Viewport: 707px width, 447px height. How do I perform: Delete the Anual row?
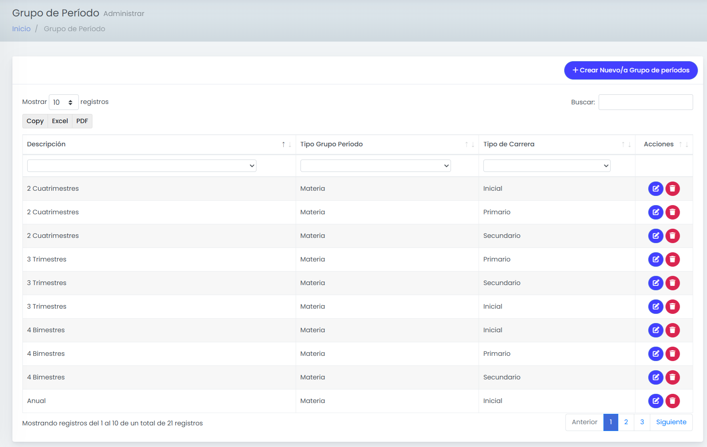click(x=673, y=401)
